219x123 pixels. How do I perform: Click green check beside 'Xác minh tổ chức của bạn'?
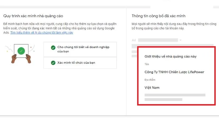tap(53, 63)
